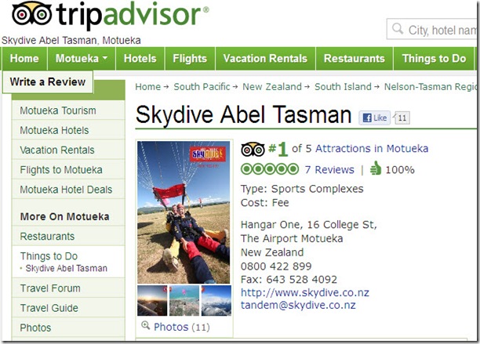
Task: Click the TripAdvisor owl logo
Action: 31,13
